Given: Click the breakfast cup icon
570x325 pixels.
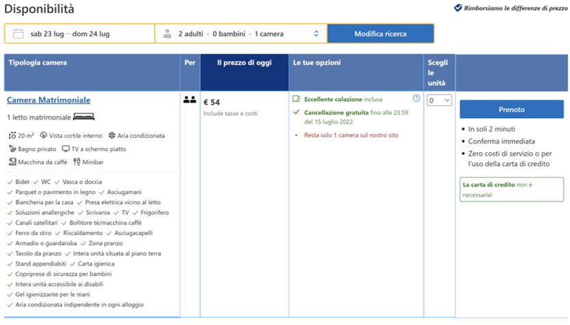Looking at the screenshot, I should point(297,99).
